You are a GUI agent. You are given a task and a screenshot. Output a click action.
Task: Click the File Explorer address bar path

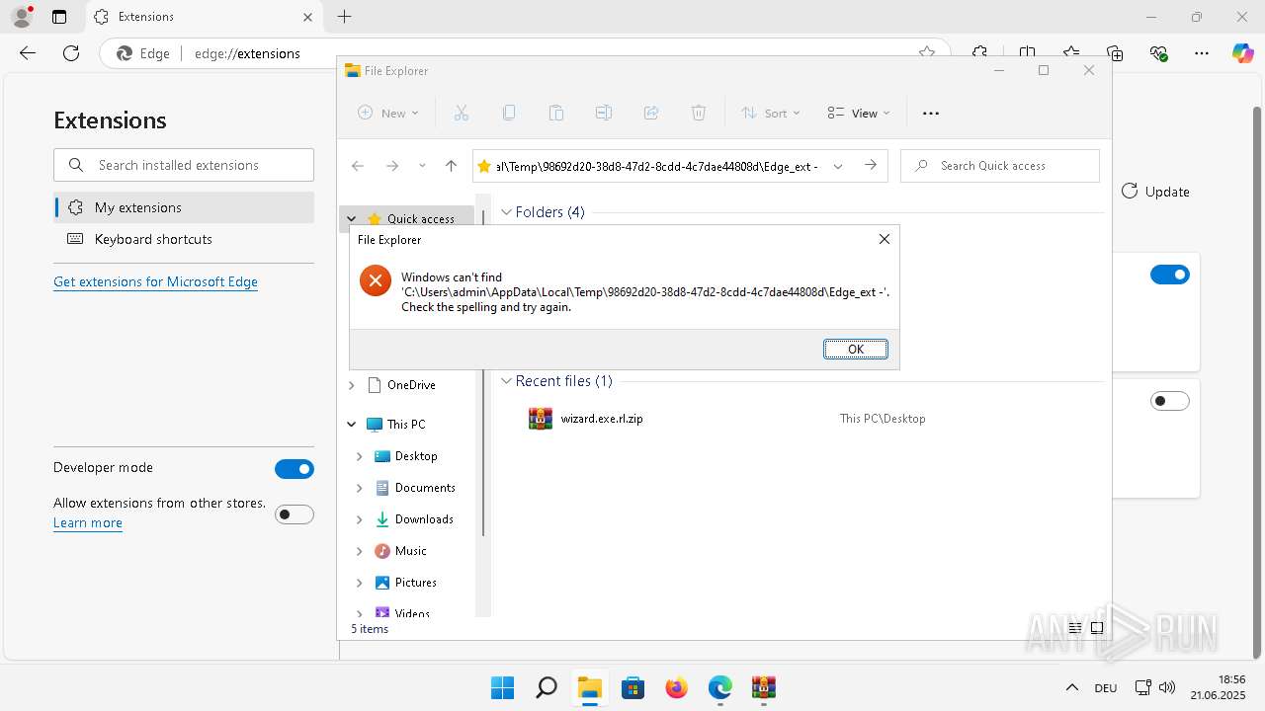[x=657, y=166]
